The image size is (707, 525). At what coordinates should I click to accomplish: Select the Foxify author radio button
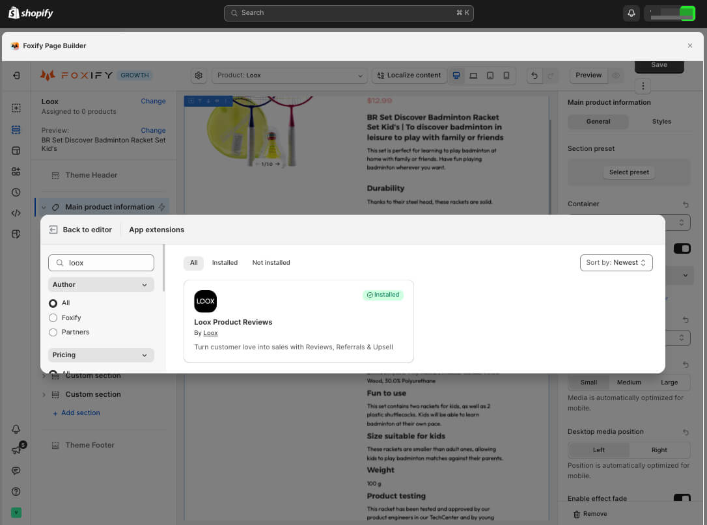coord(53,317)
